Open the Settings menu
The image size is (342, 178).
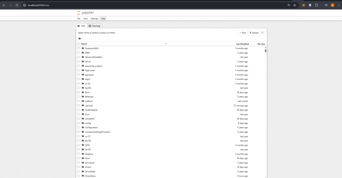pos(94,18)
